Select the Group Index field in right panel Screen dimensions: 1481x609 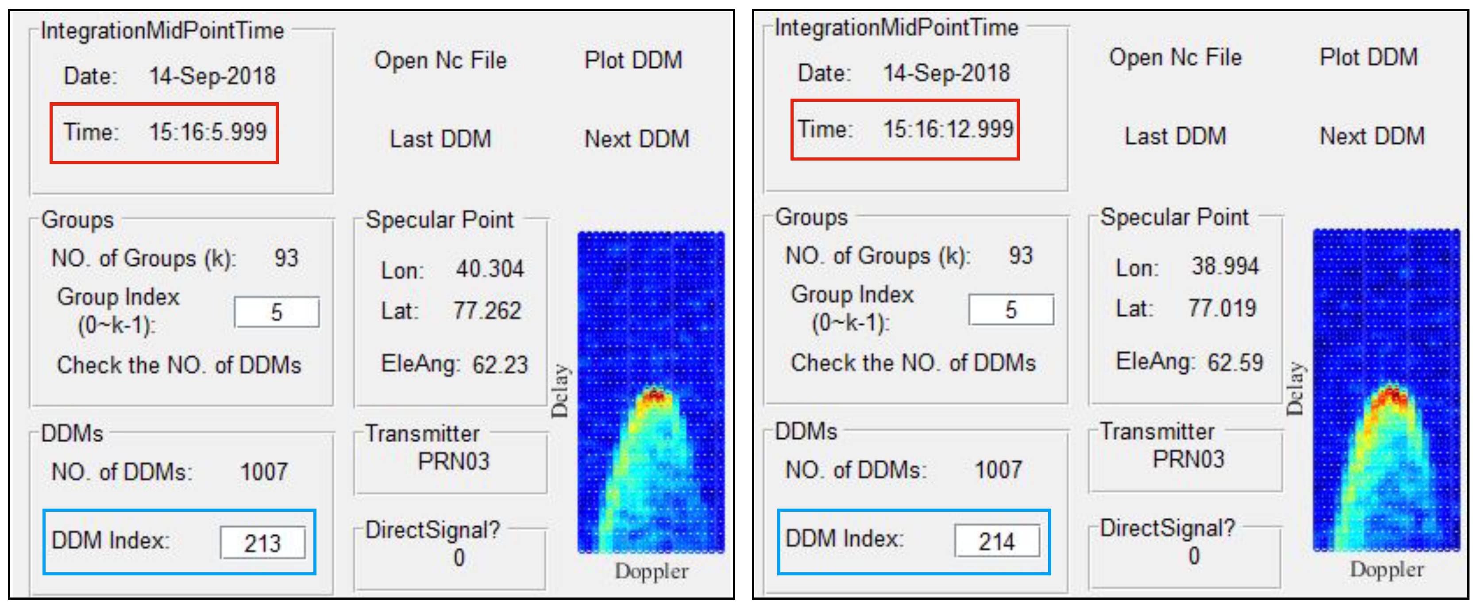tap(1012, 310)
